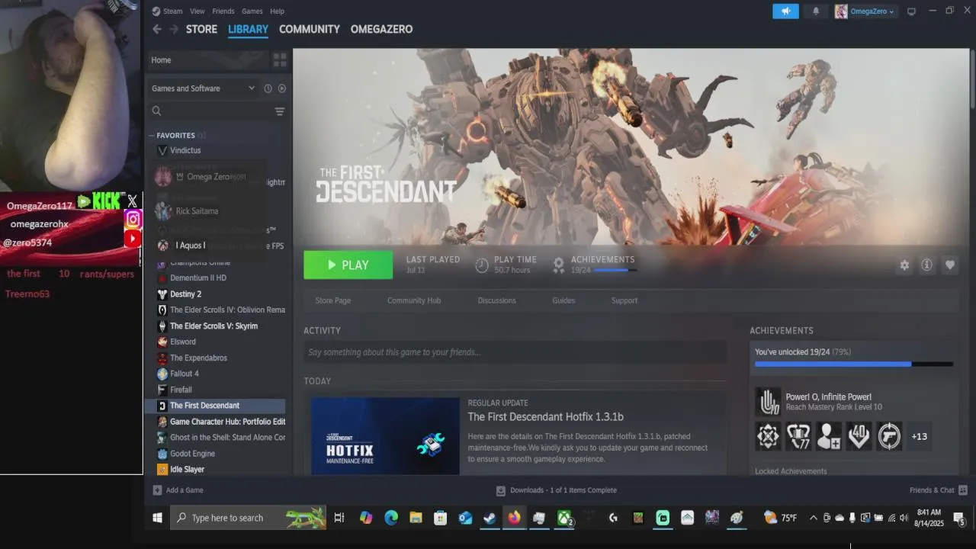
Task: Click the activity status input field
Action: click(515, 352)
